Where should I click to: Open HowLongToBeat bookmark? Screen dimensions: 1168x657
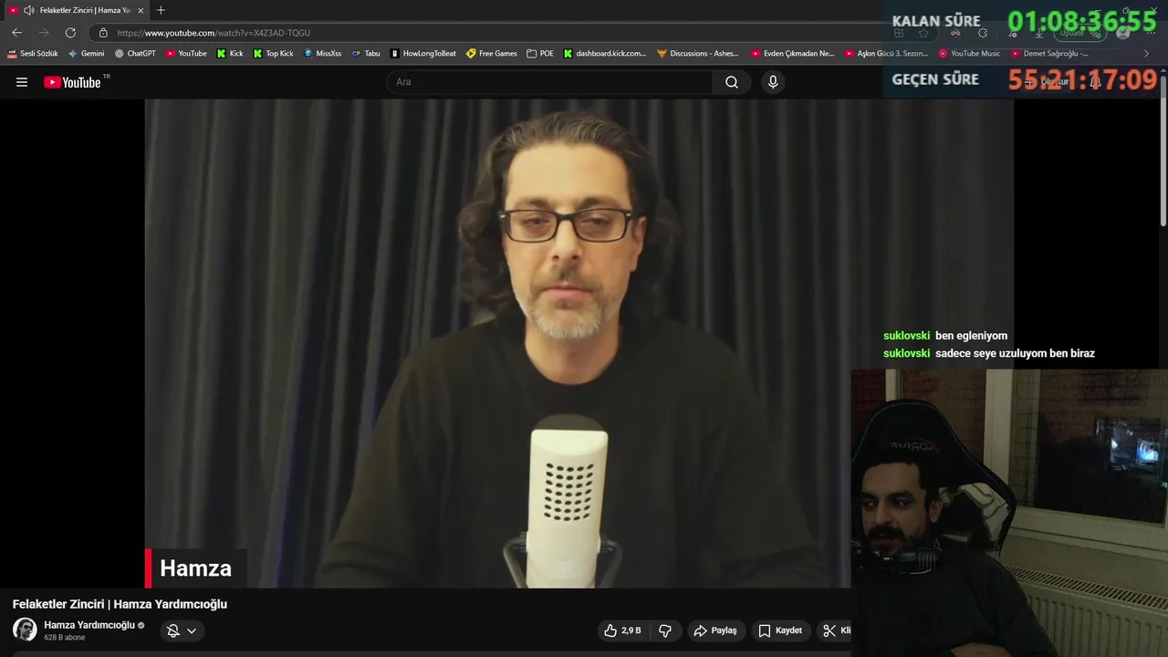pos(422,54)
